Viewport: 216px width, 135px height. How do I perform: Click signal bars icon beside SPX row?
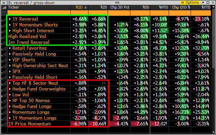4,71
